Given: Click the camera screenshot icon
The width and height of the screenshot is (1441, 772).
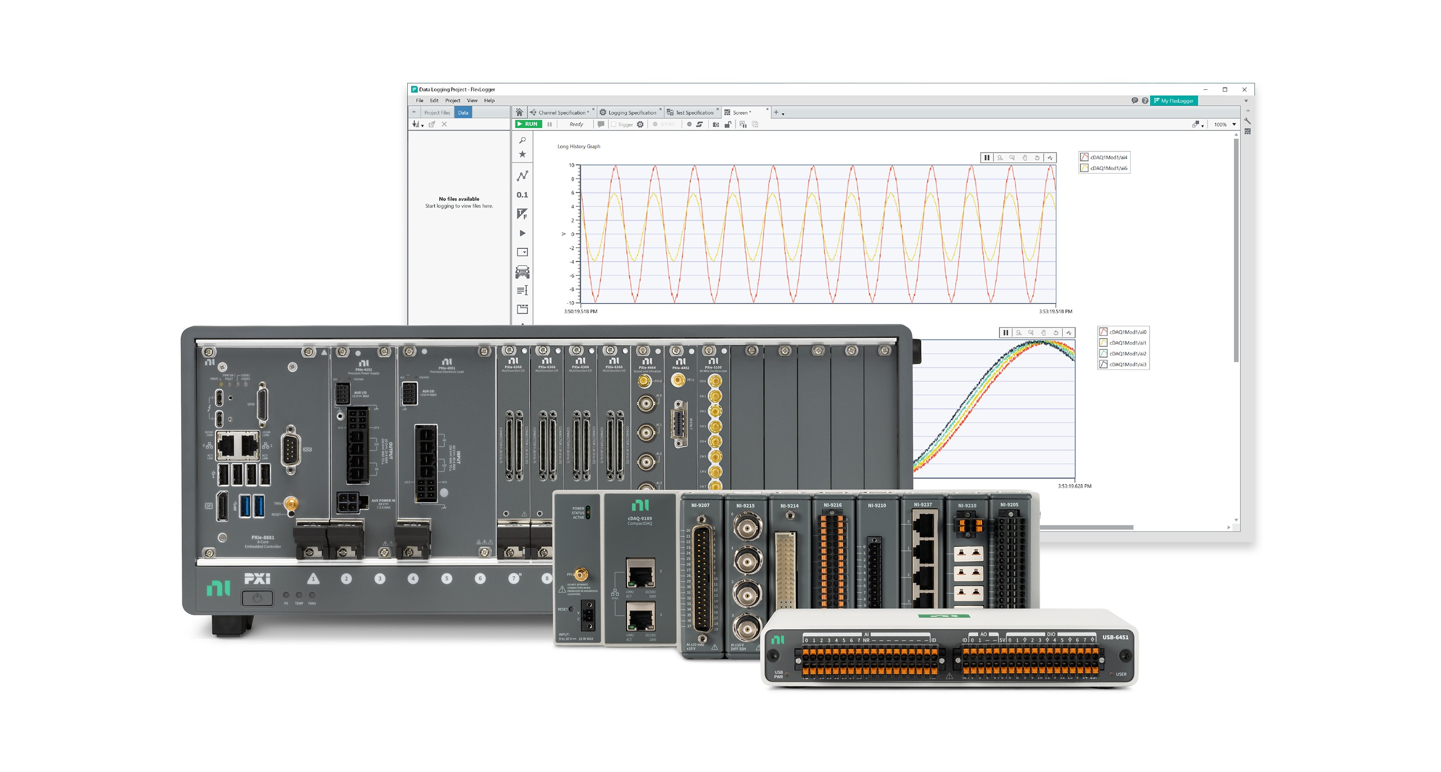Looking at the screenshot, I should click(716, 124).
